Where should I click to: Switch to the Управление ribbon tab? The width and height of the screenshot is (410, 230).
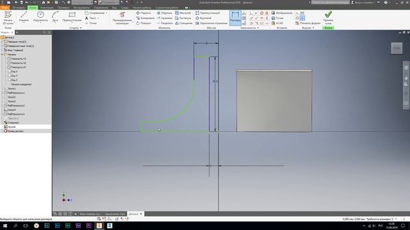coord(101,8)
